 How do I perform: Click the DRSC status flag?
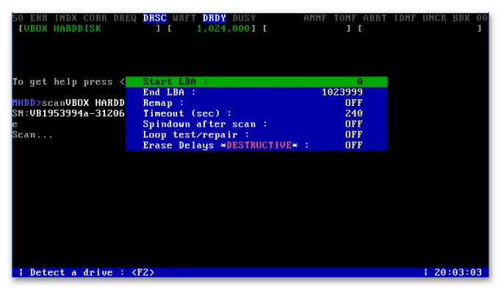click(155, 18)
